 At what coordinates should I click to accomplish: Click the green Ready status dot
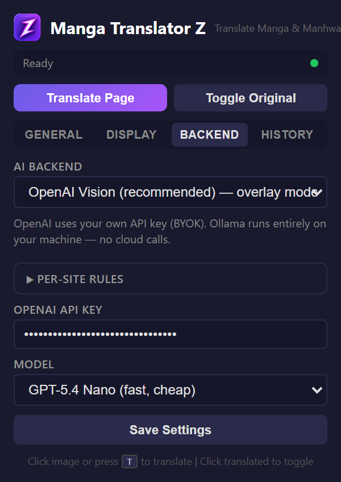[x=314, y=63]
